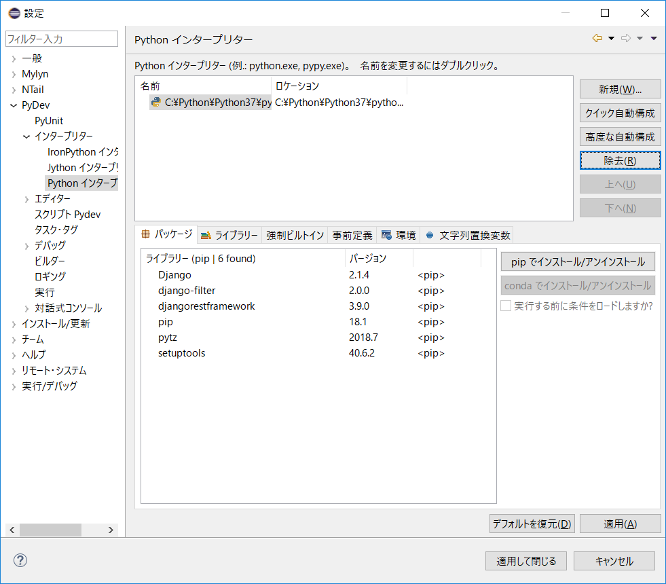666x584 pixels.
Task: Click the tree horizontal scrollbar left arrow
Action: coord(12,530)
